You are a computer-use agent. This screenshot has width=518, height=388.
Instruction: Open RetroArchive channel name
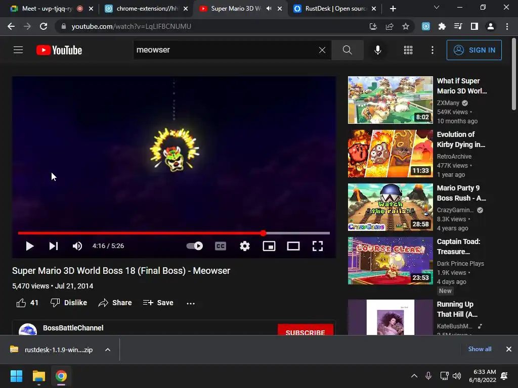tap(454, 157)
